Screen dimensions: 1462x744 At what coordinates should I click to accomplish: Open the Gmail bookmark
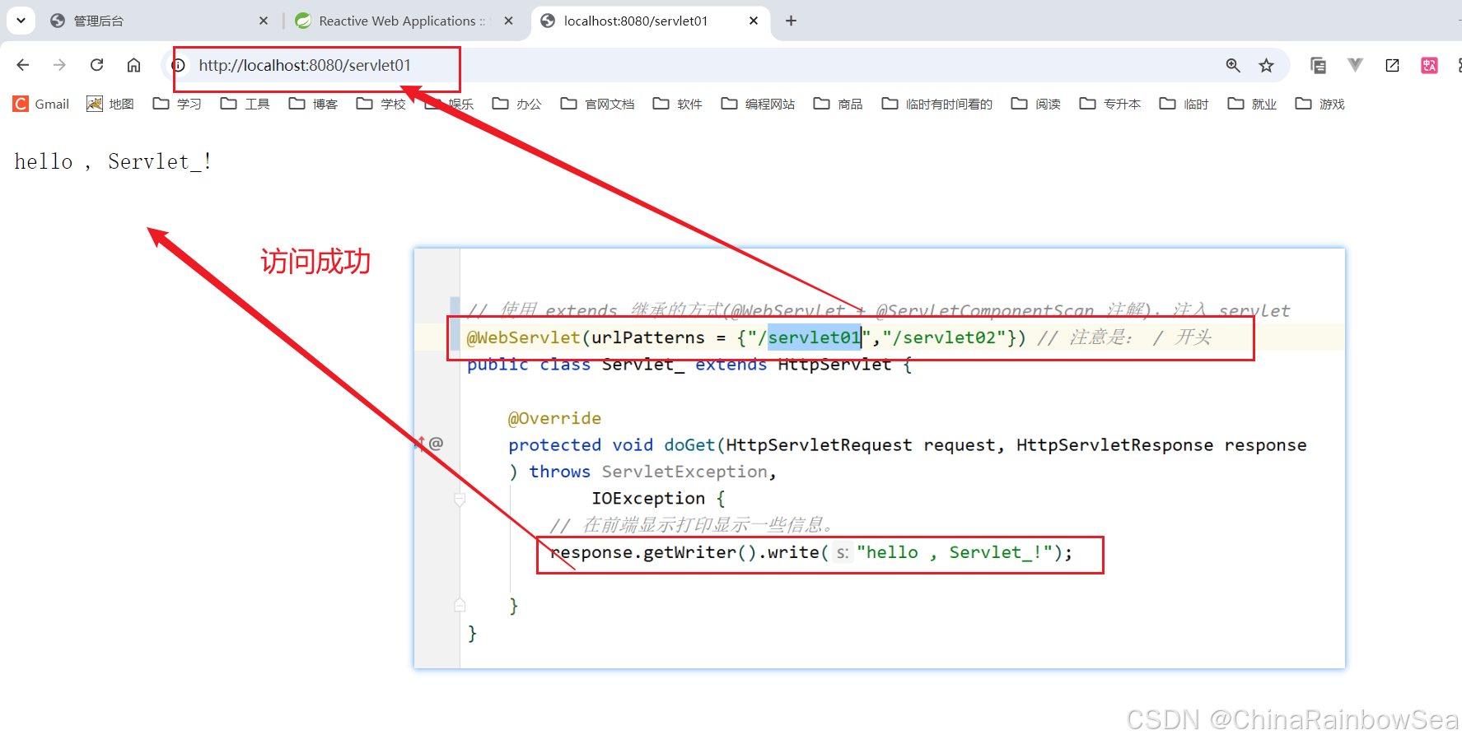(x=40, y=104)
